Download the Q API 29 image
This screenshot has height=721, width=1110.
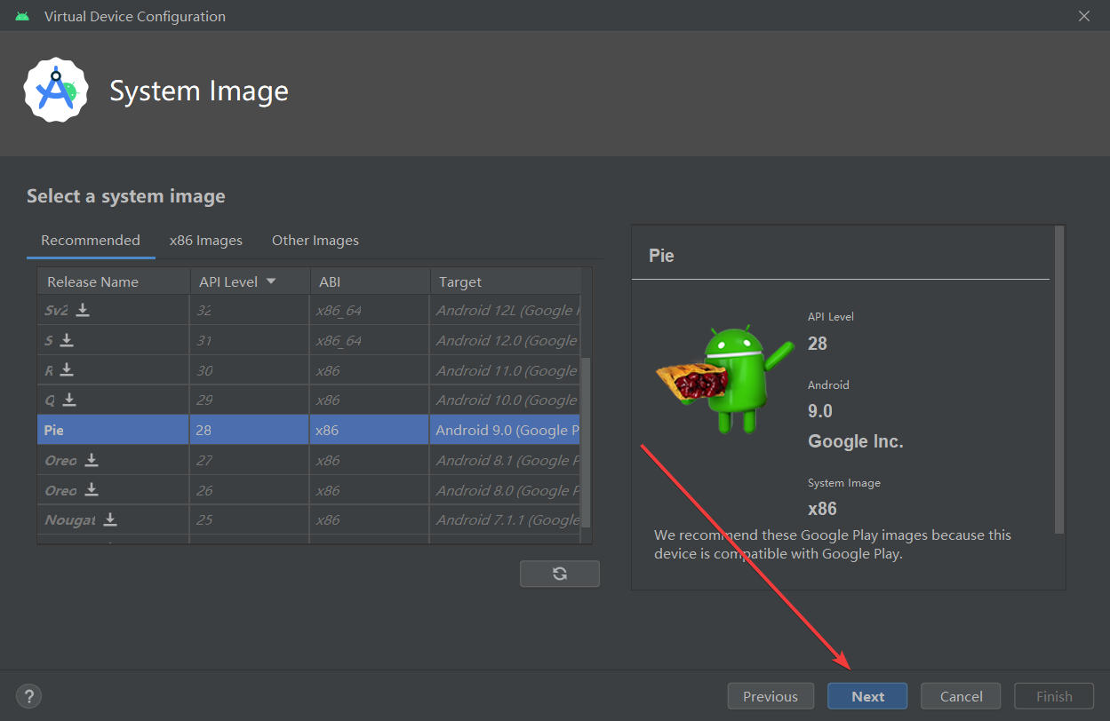point(69,400)
